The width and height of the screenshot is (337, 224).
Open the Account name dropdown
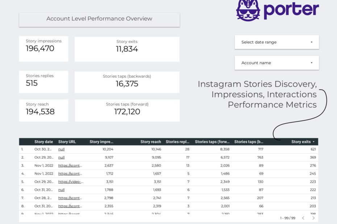click(276, 63)
